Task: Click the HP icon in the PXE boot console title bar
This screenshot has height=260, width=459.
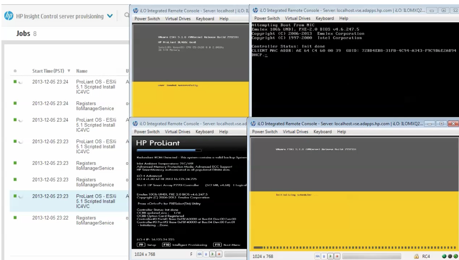Action: (255, 10)
